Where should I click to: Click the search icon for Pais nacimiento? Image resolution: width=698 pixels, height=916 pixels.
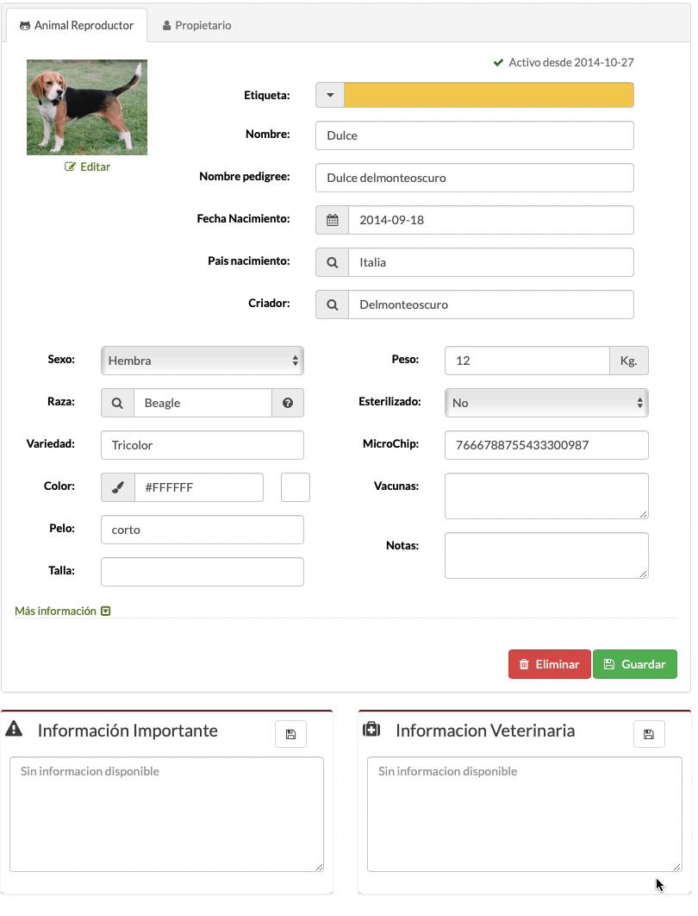[332, 262]
